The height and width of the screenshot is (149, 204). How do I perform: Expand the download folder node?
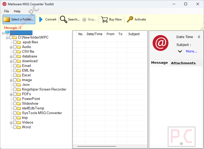(11, 61)
